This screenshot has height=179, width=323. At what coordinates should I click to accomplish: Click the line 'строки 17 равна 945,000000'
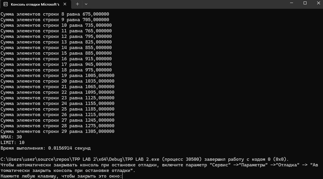(x=56, y=64)
